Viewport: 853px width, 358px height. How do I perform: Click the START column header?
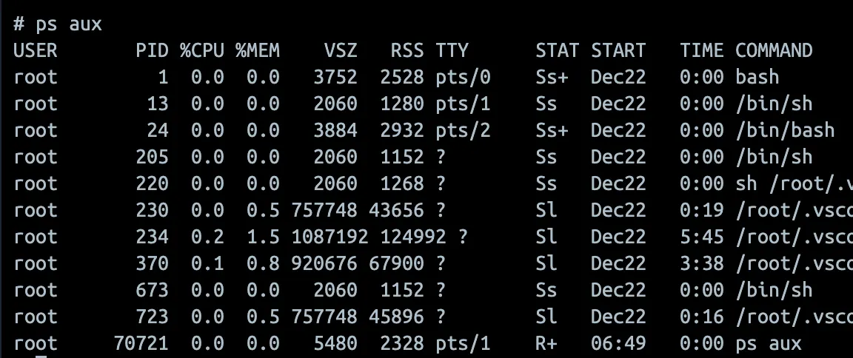click(618, 50)
